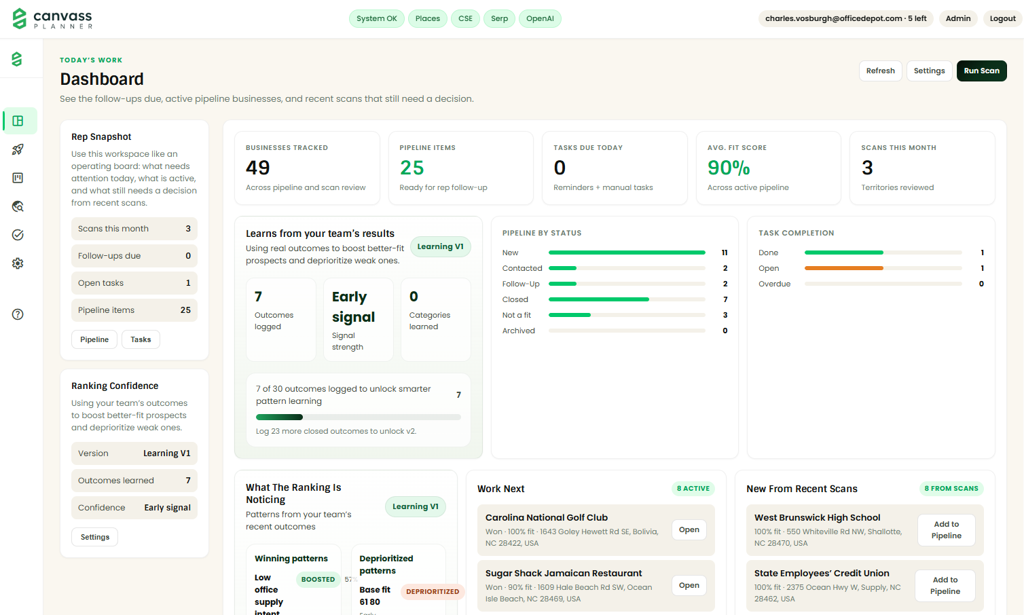Add State Employees' Credit Union to pipeline
The width and height of the screenshot is (1024, 615).
pyautogui.click(x=945, y=586)
